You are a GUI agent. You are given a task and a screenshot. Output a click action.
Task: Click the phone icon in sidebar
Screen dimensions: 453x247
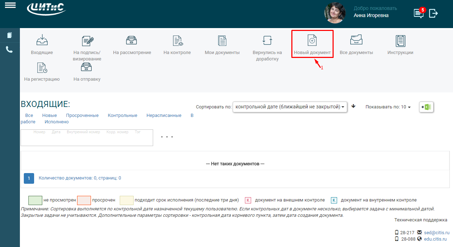[9, 49]
